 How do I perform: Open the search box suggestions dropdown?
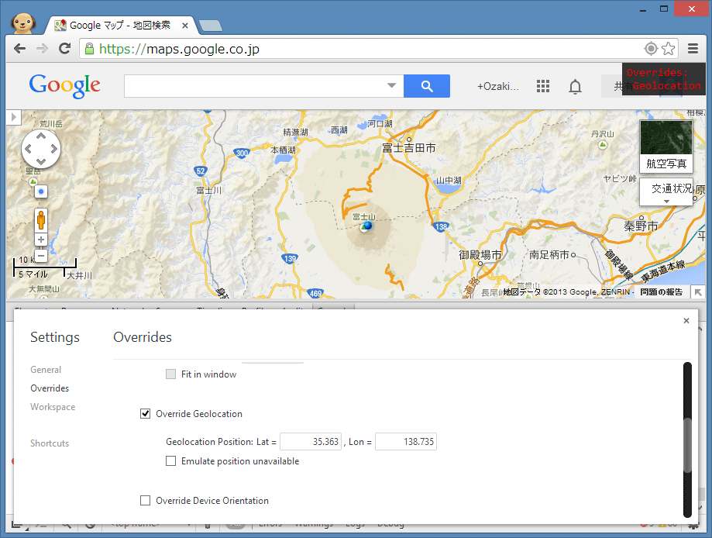click(x=391, y=85)
